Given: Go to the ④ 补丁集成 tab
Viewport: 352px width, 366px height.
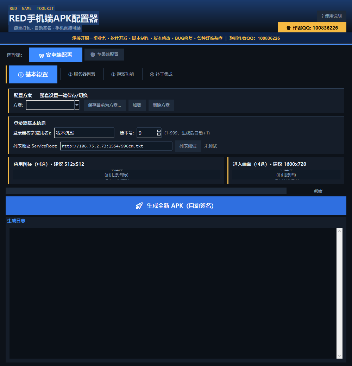Looking at the screenshot, I should click(x=161, y=74).
